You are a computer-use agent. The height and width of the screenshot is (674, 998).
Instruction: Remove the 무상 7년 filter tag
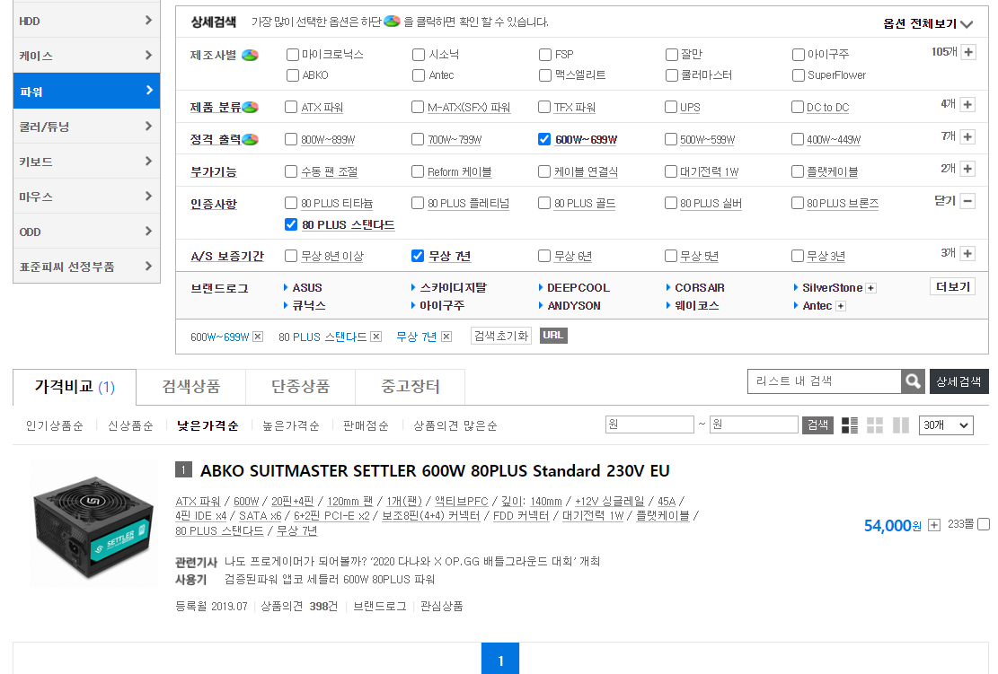[446, 337]
